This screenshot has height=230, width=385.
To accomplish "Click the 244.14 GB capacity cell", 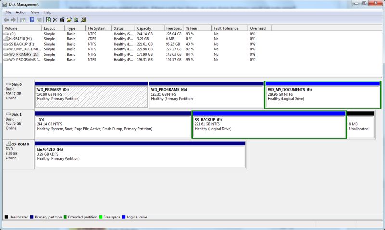I will [145, 34].
